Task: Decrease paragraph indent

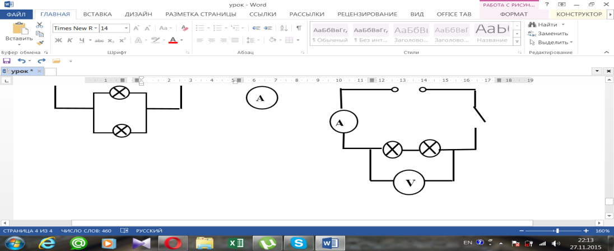Action: coord(257,28)
